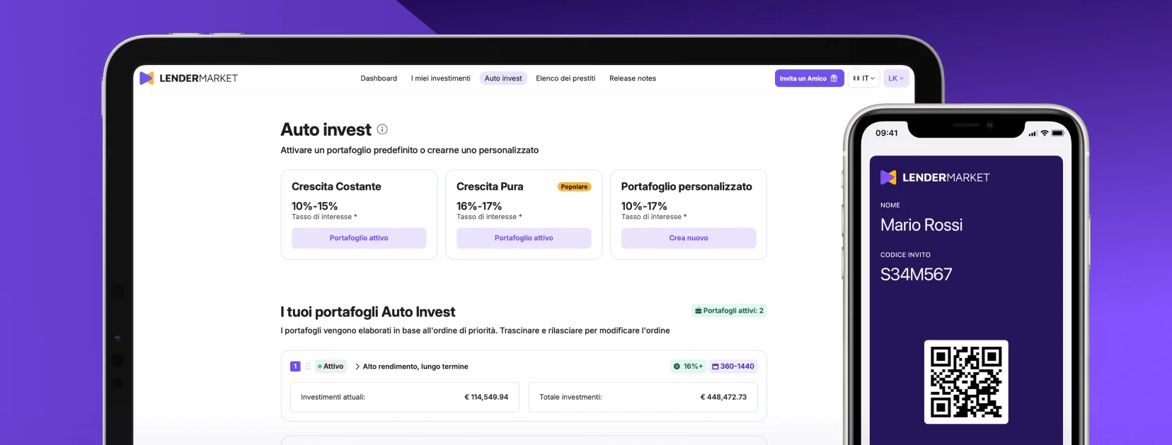This screenshot has width=1172, height=445.
Task: Click the info icon beside Auto invest title
Action: point(382,129)
